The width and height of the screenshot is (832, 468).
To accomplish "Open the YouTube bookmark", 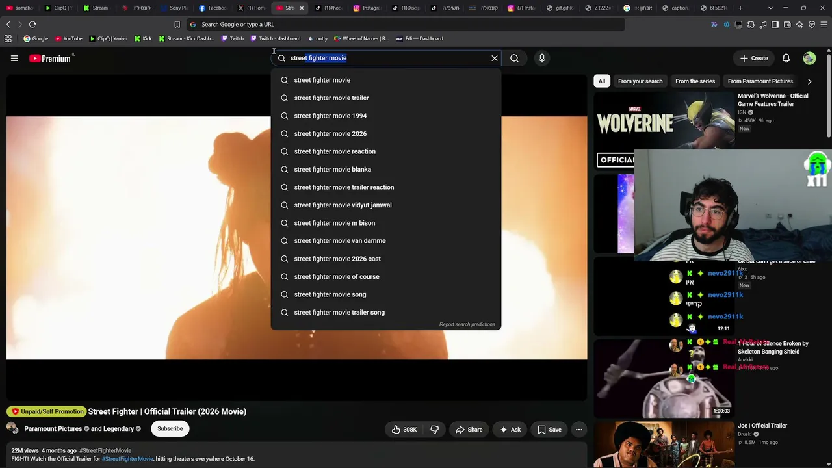I will pyautogui.click(x=69, y=38).
